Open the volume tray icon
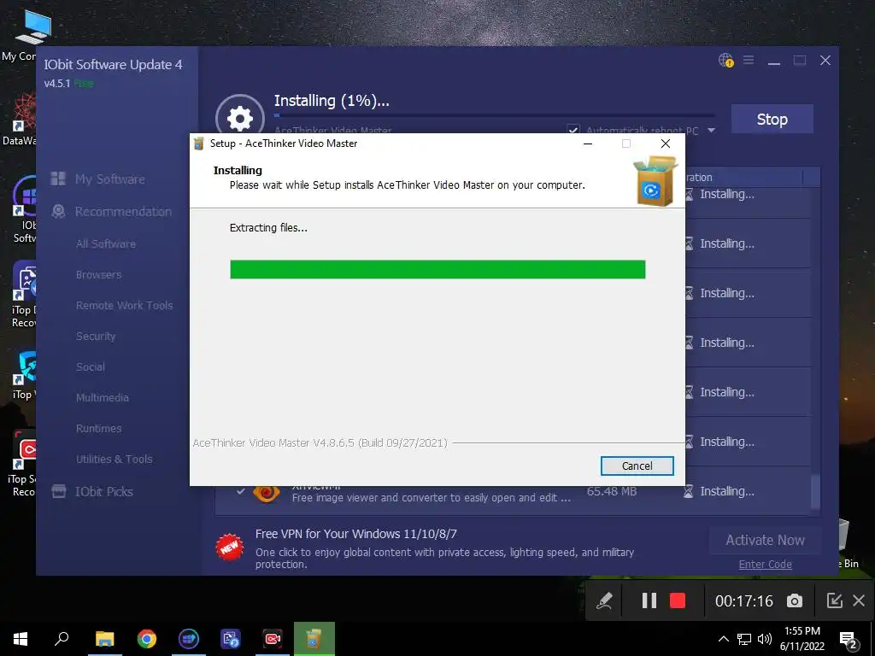This screenshot has width=875, height=656. (x=765, y=639)
